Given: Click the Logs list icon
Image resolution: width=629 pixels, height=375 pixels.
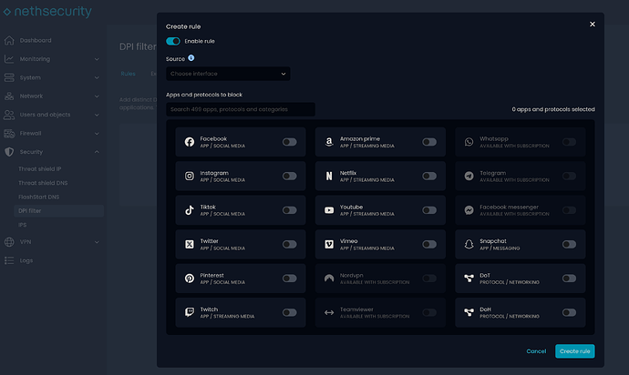Looking at the screenshot, I should pos(9,260).
